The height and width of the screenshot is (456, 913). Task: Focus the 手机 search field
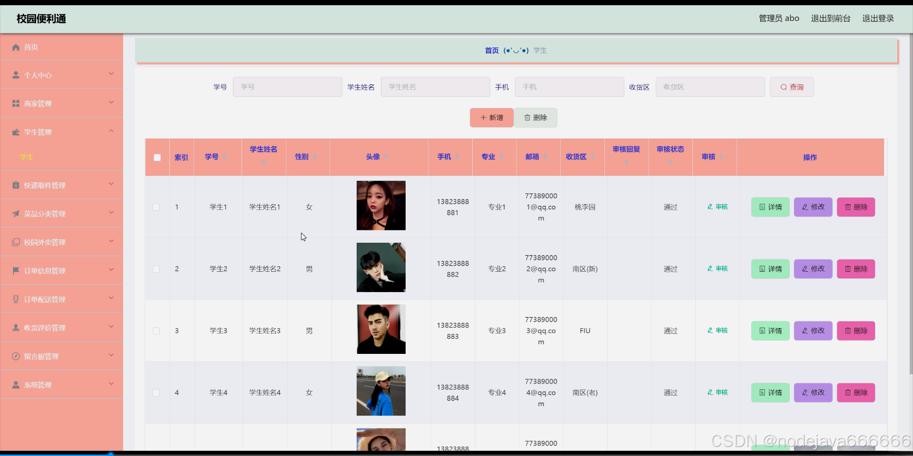[569, 87]
